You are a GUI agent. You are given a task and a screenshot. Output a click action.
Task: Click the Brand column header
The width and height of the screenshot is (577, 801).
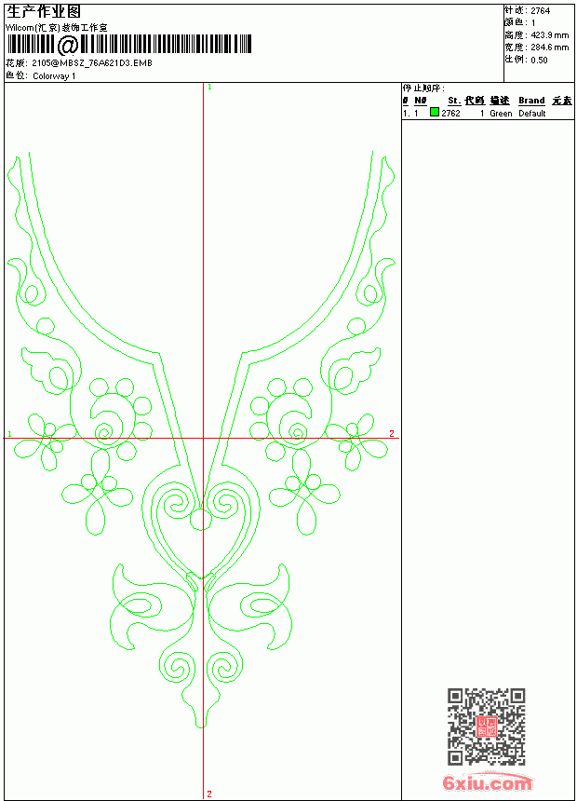(531, 101)
